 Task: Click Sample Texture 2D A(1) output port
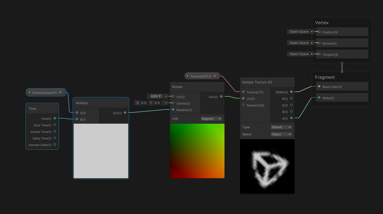coord(291,118)
